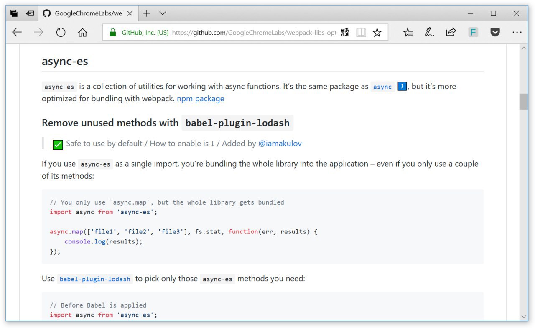Open the npm package link
Image resolution: width=535 pixels, height=328 pixels.
click(201, 99)
